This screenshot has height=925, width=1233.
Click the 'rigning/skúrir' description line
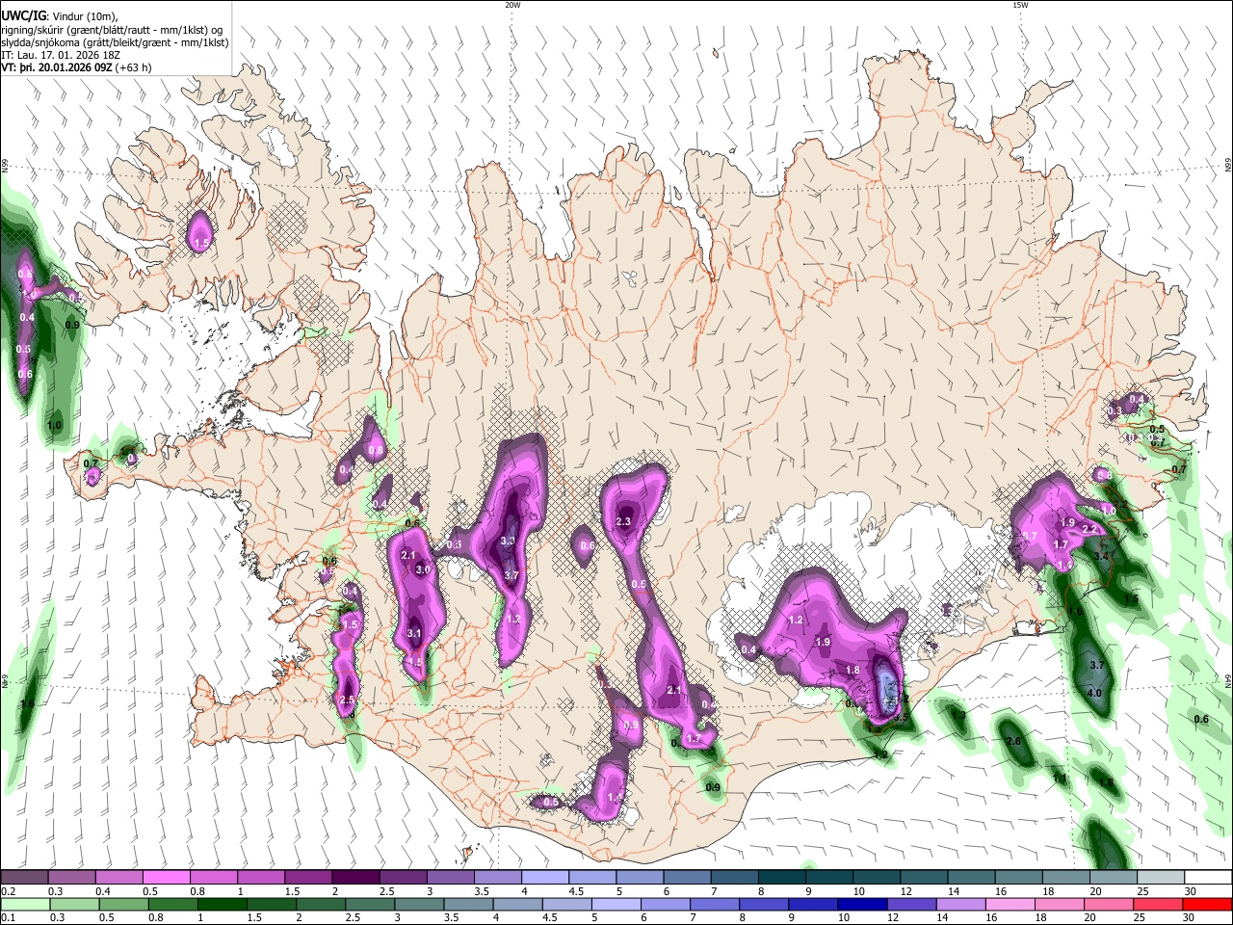tap(114, 29)
